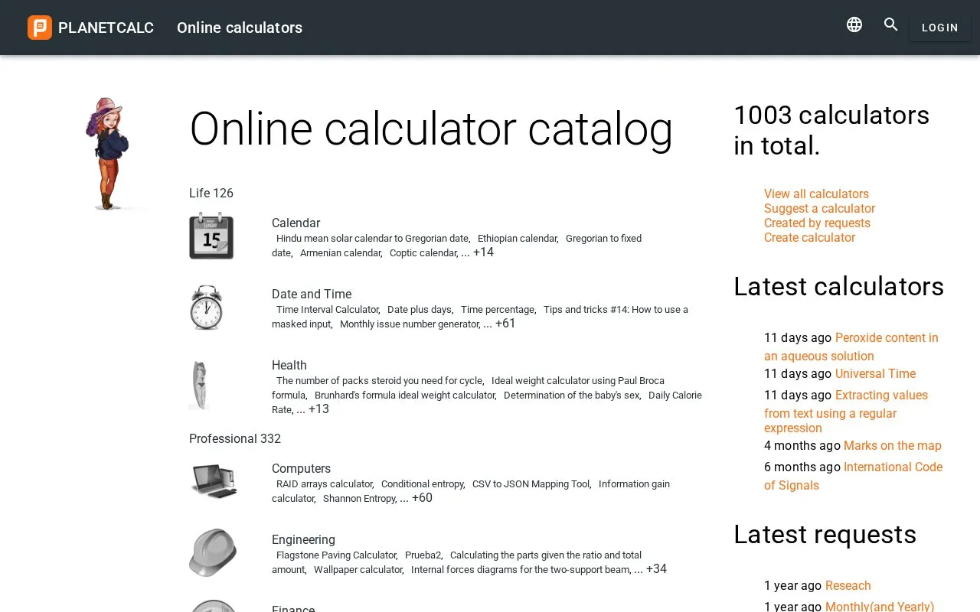Click the PLANETCALC orange logo icon

[40, 28]
